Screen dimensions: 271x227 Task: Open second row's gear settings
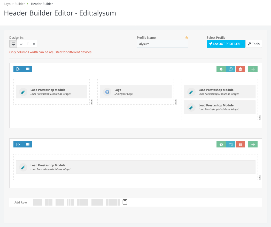[221, 144]
